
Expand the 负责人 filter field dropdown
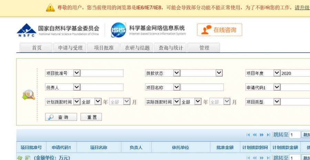tap(77, 87)
